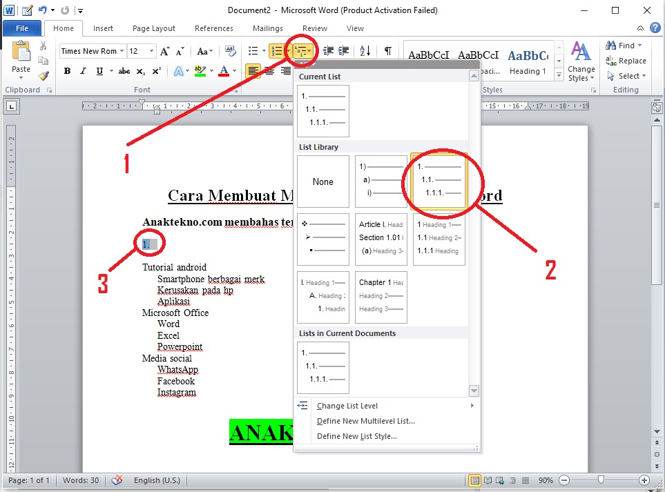Click the Clear Formatting icon
This screenshot has height=492, width=665.
[230, 51]
